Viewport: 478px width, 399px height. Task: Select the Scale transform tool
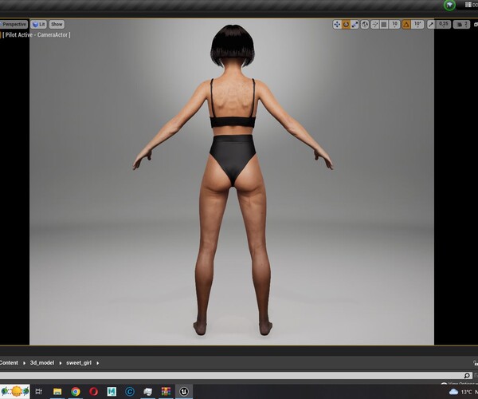click(355, 25)
